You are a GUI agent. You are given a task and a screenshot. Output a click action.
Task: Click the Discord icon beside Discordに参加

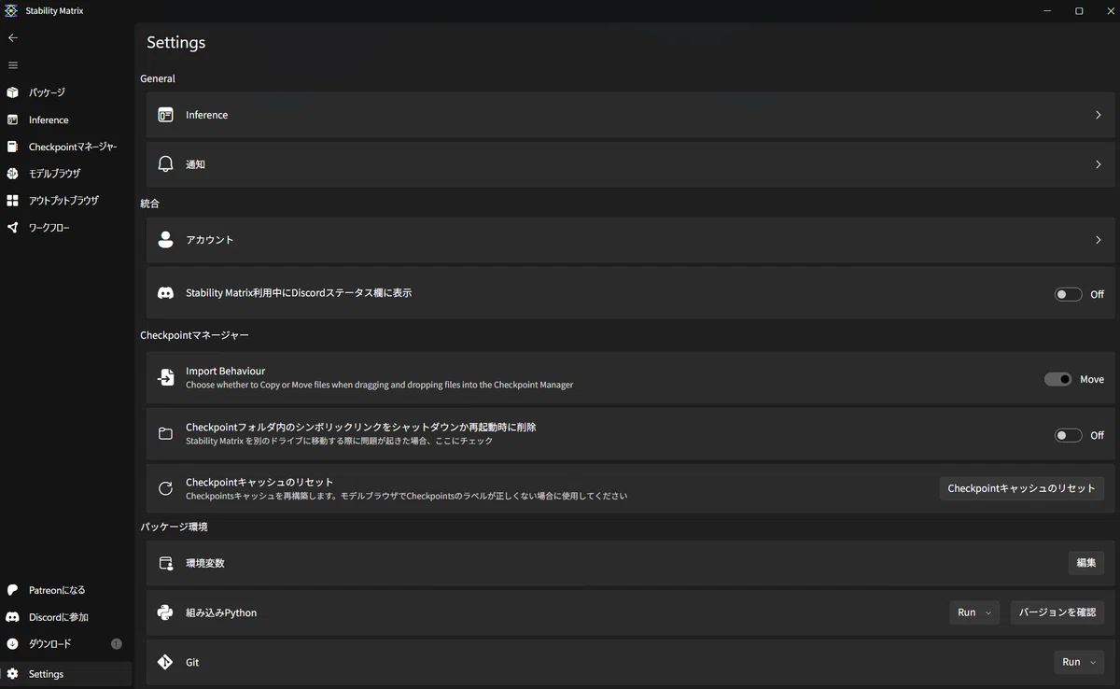[12, 617]
